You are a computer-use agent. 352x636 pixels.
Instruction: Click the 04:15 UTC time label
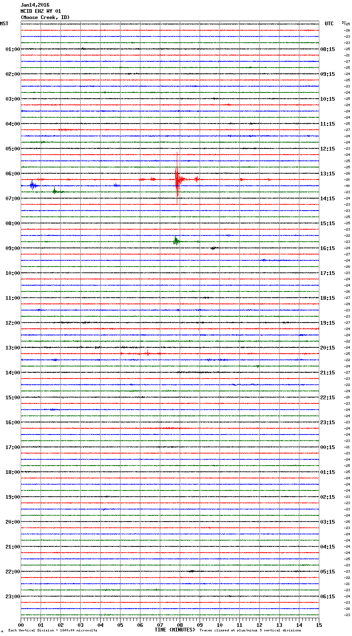coord(328,547)
